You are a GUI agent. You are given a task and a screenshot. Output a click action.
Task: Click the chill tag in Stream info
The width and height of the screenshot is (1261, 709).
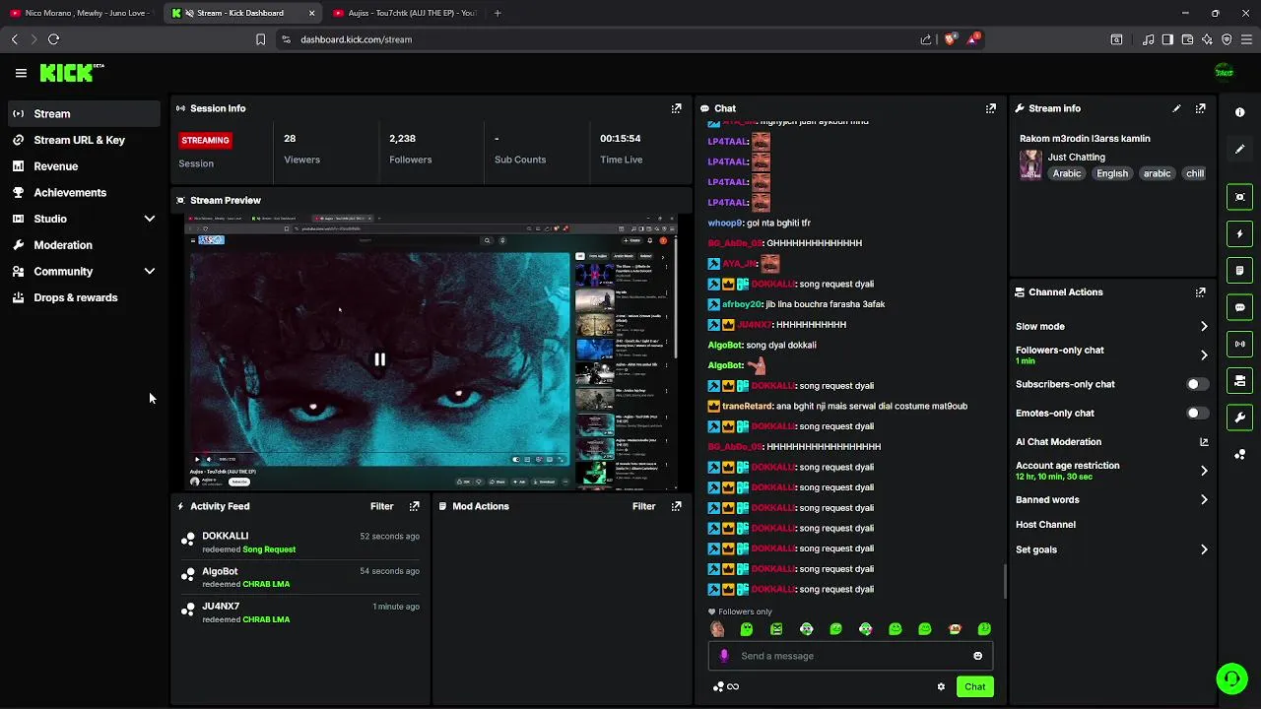pos(1195,173)
